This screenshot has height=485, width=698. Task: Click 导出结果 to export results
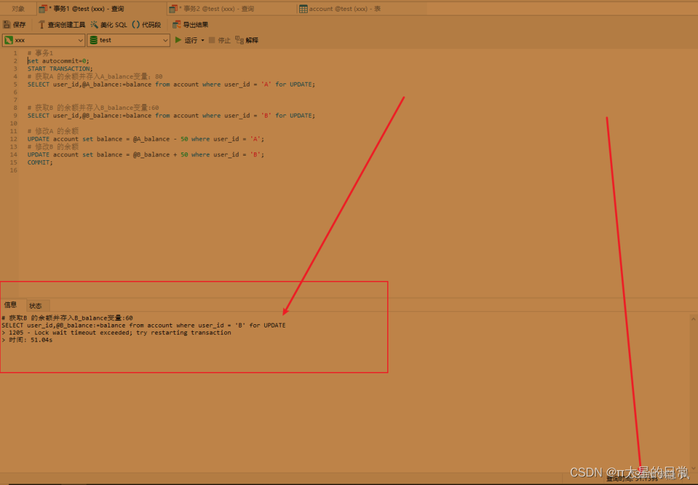point(191,25)
